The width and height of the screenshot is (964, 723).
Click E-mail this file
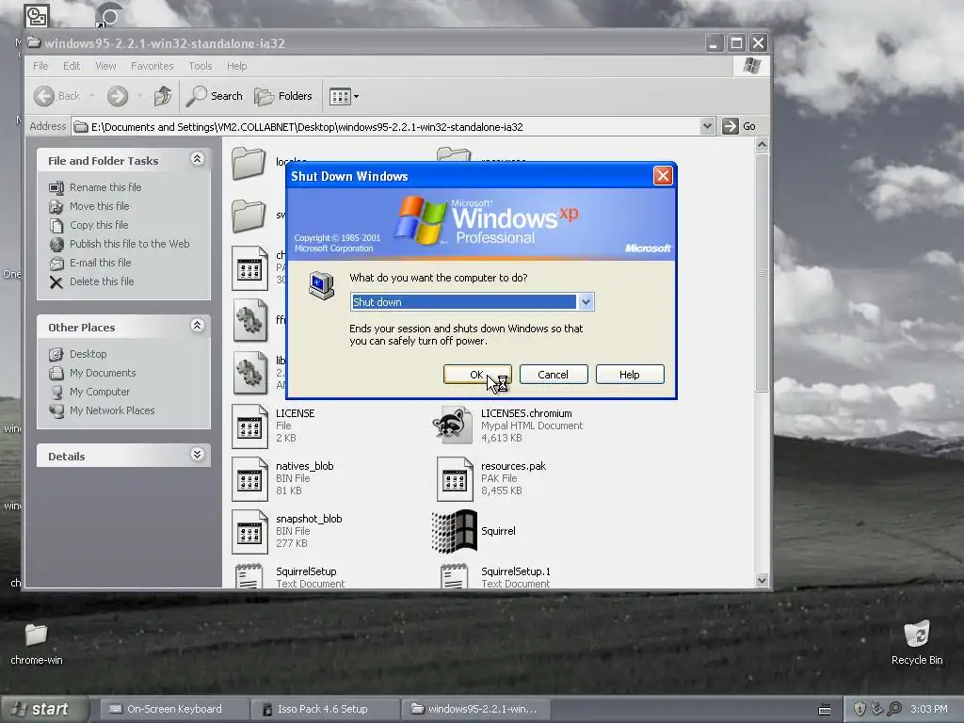[100, 263]
